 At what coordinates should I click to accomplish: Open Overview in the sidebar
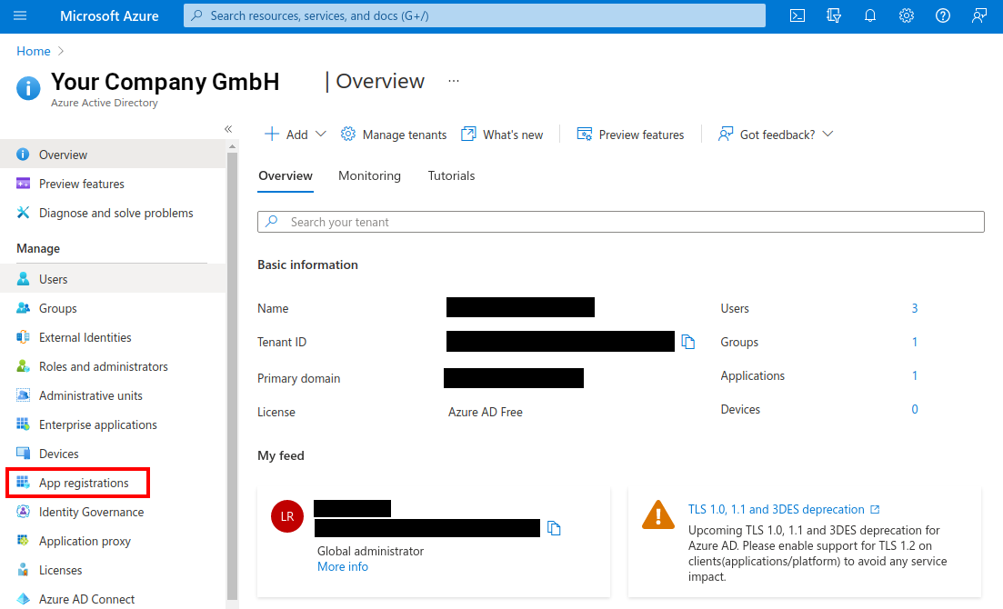pos(113,155)
